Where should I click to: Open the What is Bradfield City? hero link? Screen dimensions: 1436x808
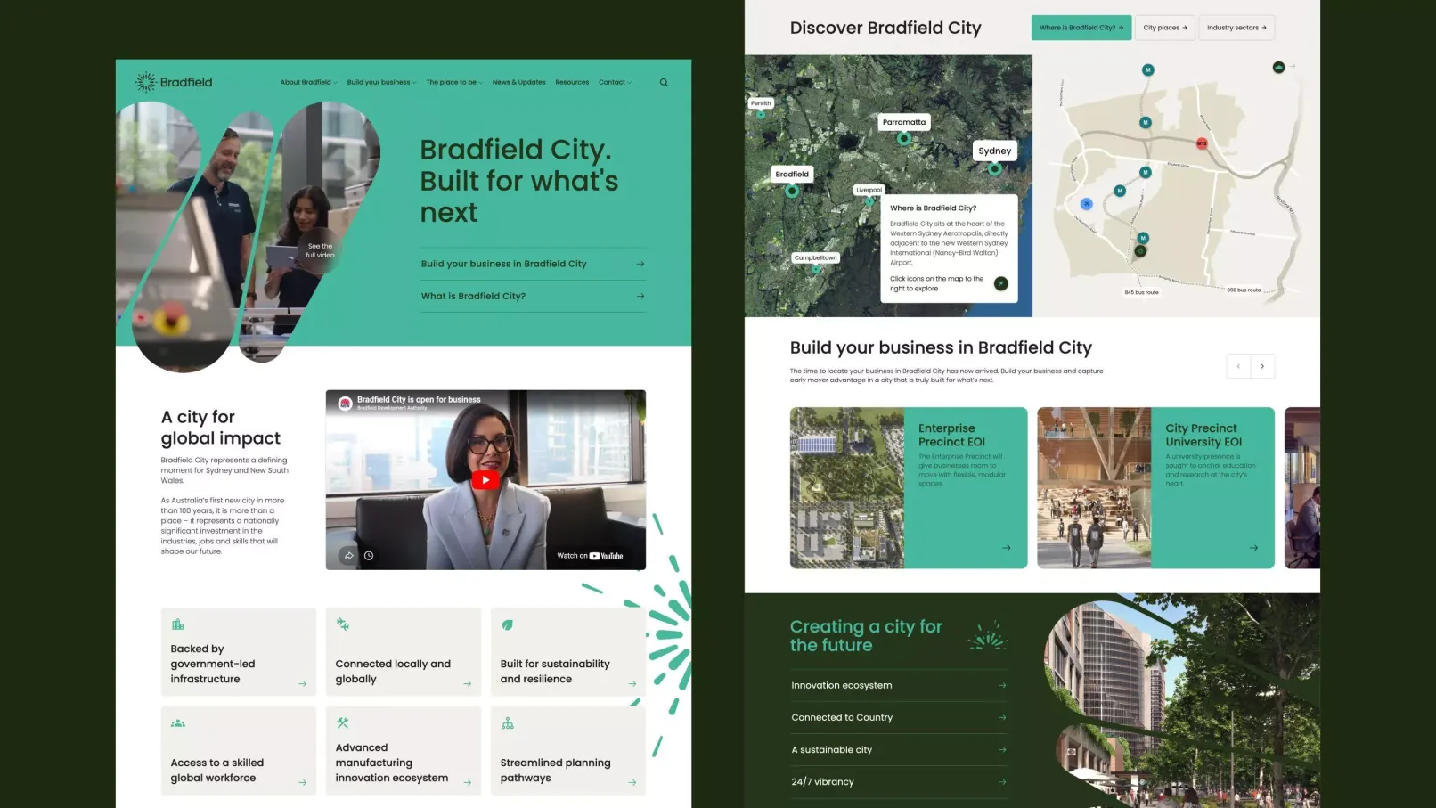coord(533,296)
